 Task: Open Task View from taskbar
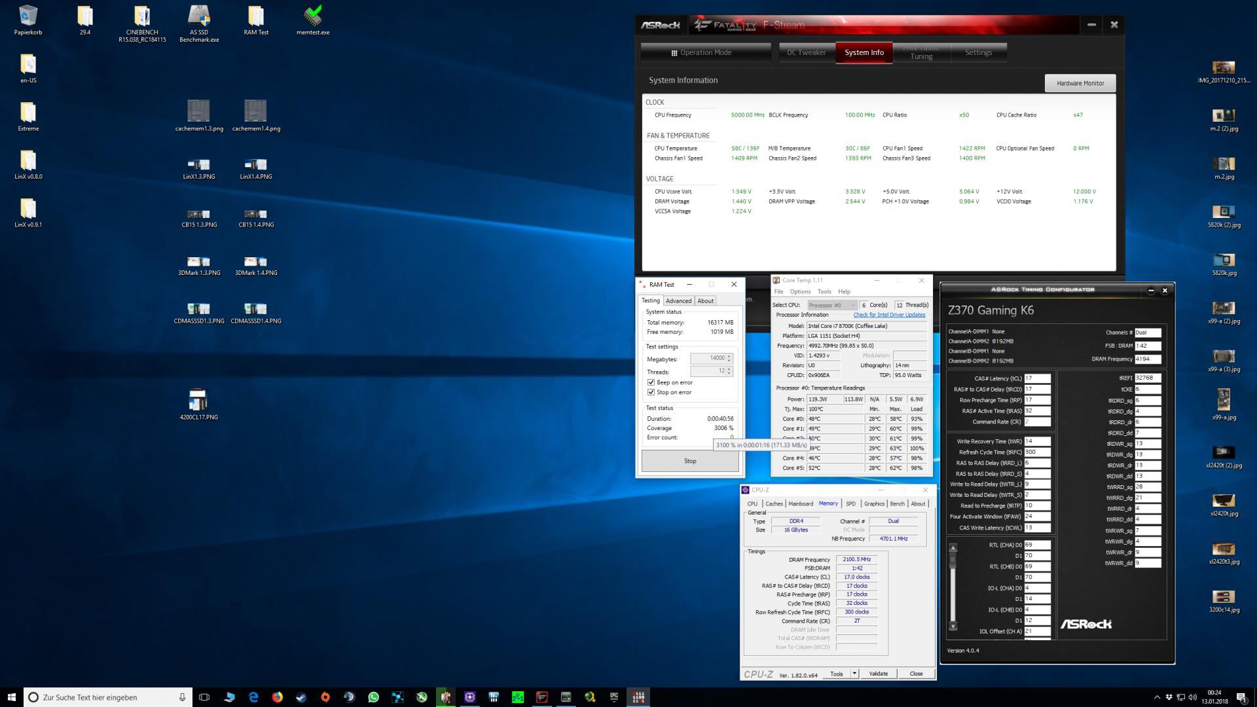(204, 697)
